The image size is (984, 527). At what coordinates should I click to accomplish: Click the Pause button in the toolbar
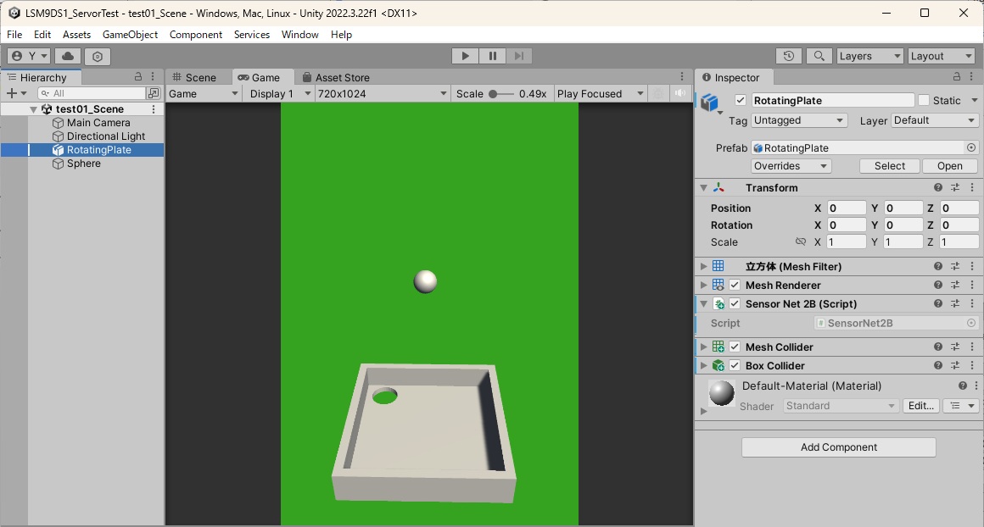point(492,56)
